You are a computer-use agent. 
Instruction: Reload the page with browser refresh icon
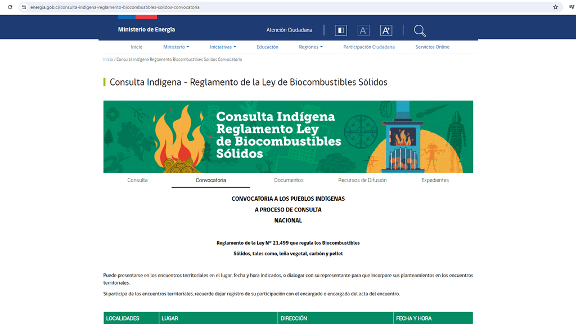pos(10,7)
